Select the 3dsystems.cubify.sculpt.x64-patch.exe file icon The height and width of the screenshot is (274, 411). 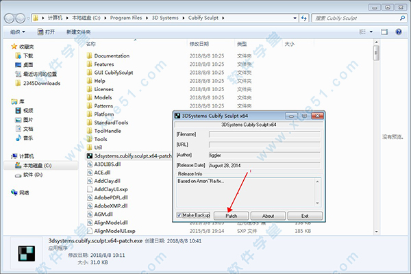click(x=89, y=155)
